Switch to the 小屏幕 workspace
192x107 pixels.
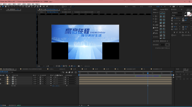[x=150, y=7]
